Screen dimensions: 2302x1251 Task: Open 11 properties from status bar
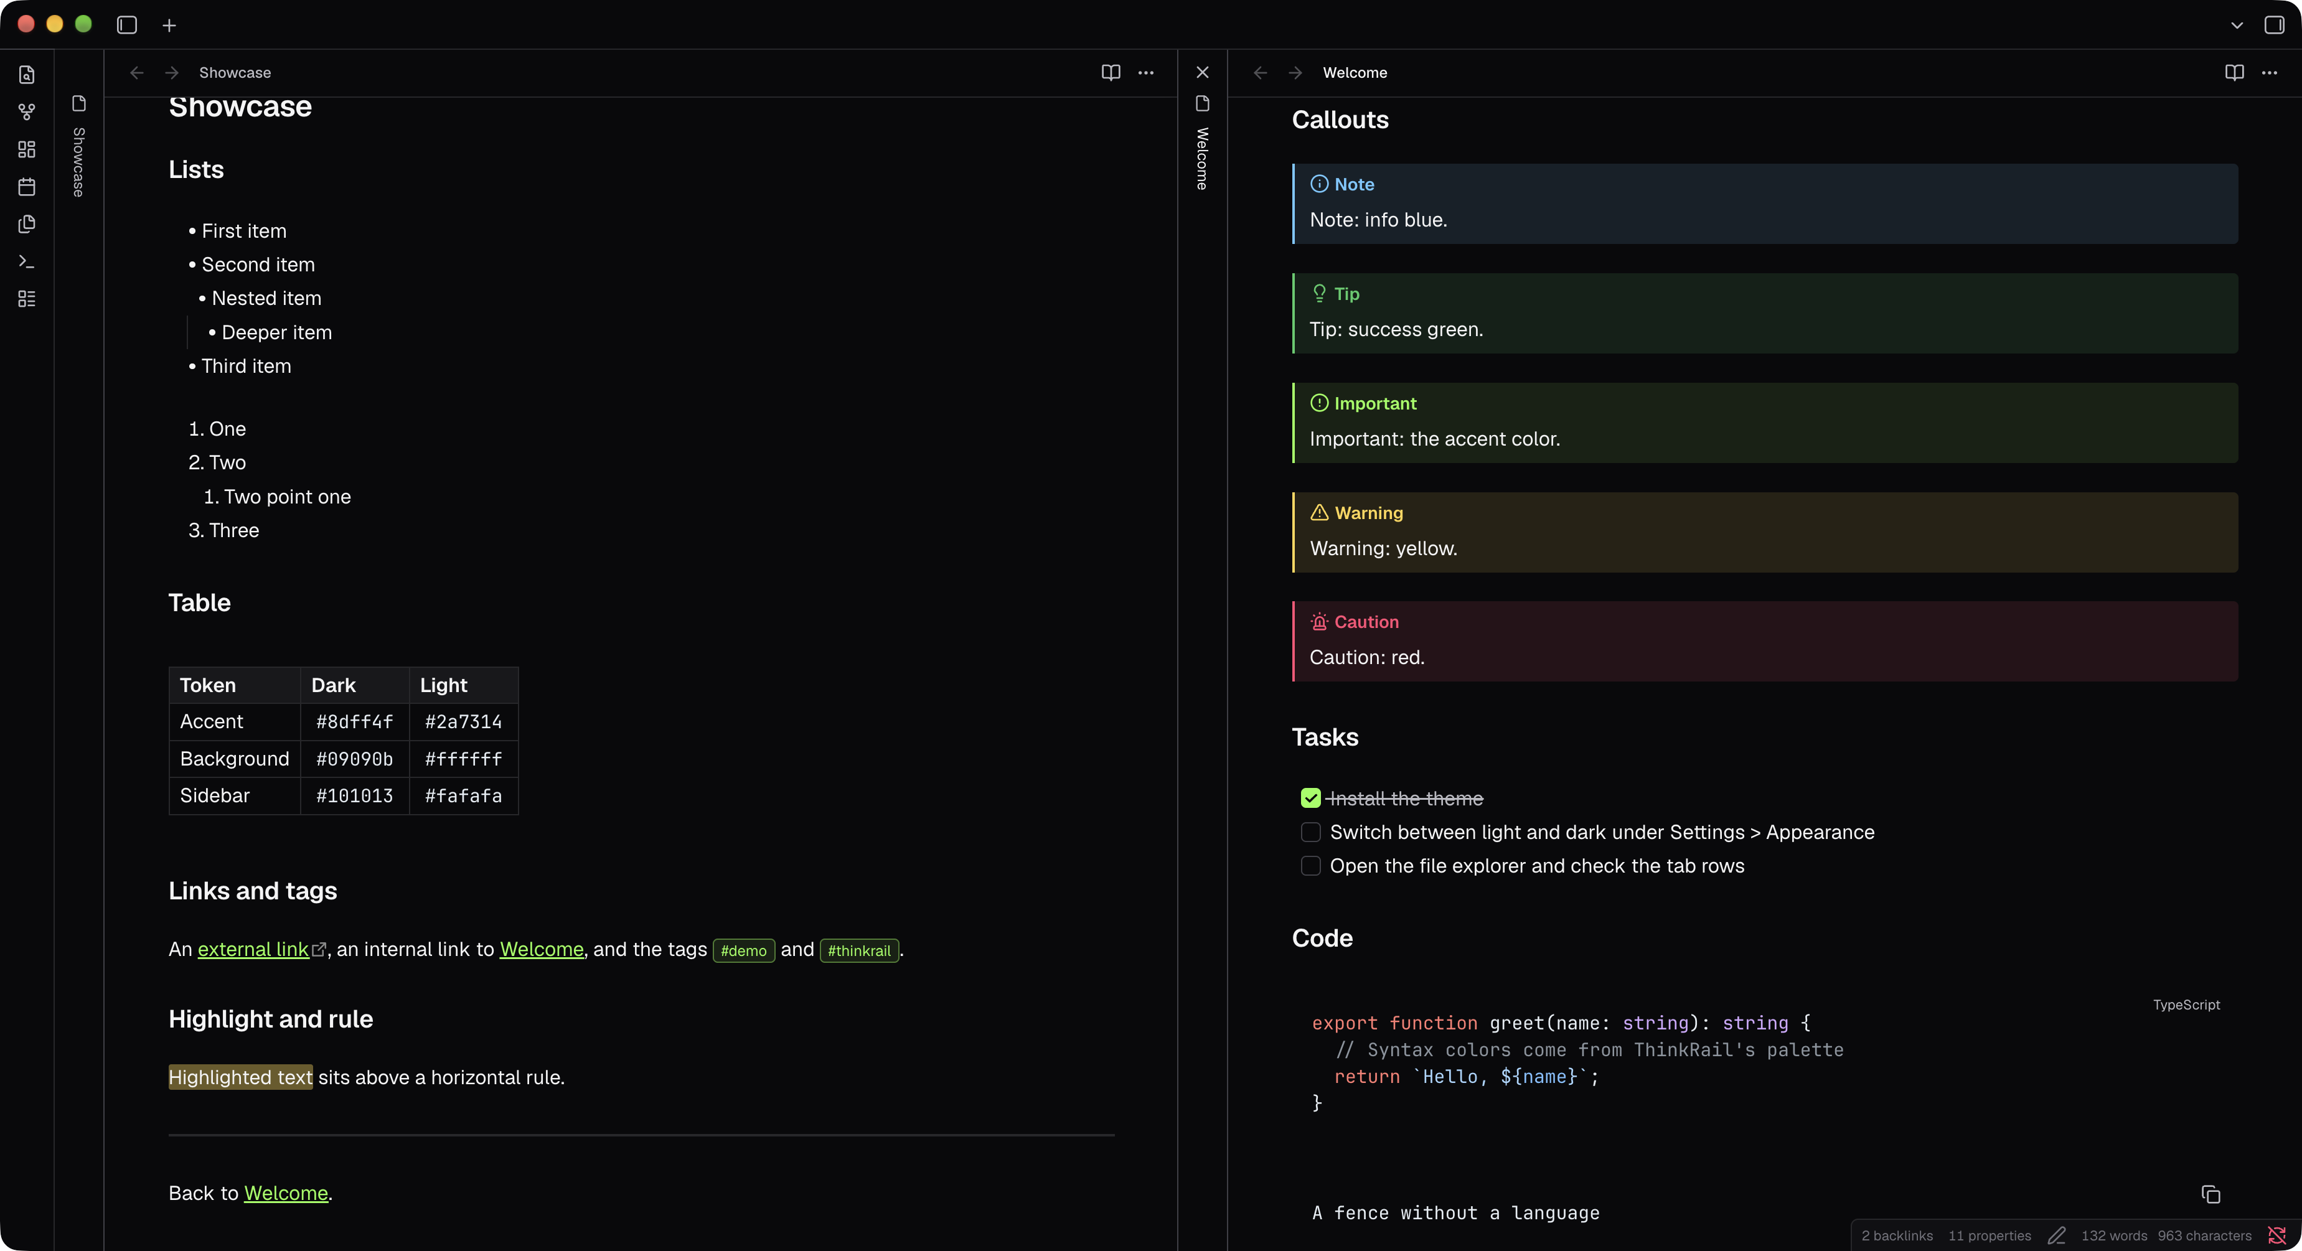(x=1990, y=1236)
